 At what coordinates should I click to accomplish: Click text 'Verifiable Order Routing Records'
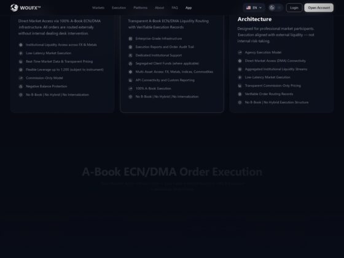pyautogui.click(x=269, y=94)
